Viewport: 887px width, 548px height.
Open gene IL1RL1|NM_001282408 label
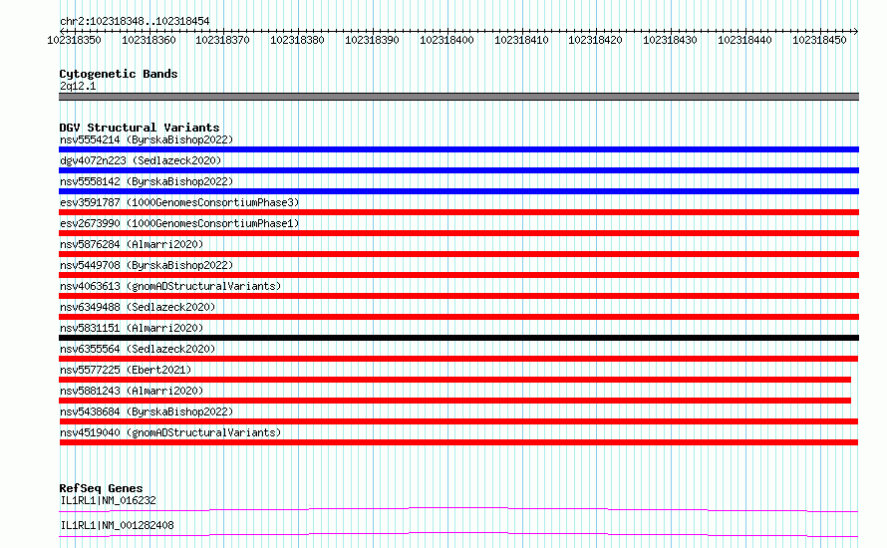point(117,525)
